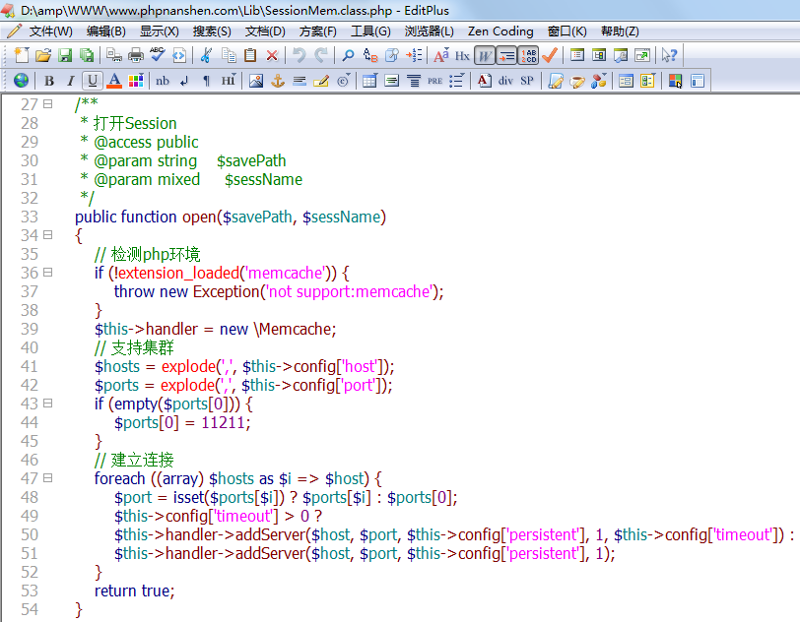Click the Hx hex viewer icon
Viewport: 800px width, 622px height.
point(462,55)
